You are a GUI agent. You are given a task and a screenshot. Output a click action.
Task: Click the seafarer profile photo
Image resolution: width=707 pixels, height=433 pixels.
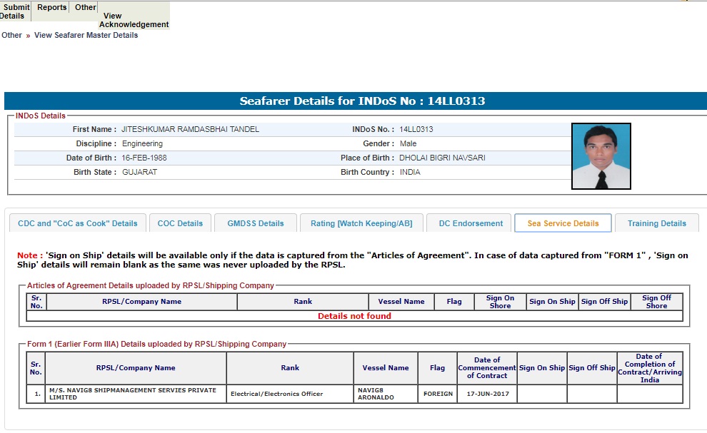pyautogui.click(x=601, y=156)
